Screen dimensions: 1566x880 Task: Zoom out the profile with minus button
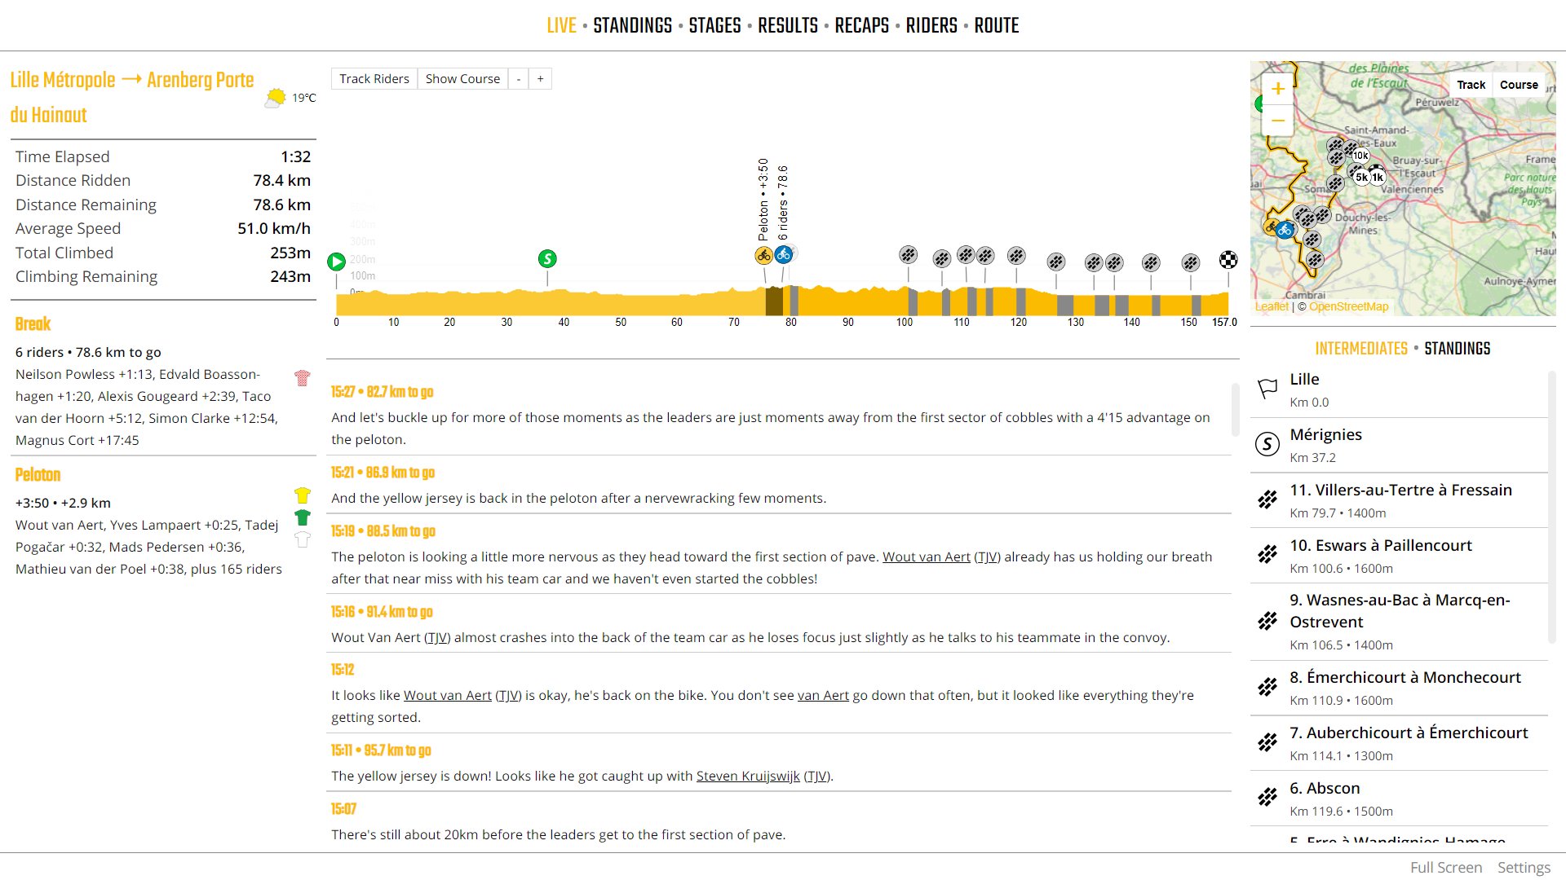(519, 79)
